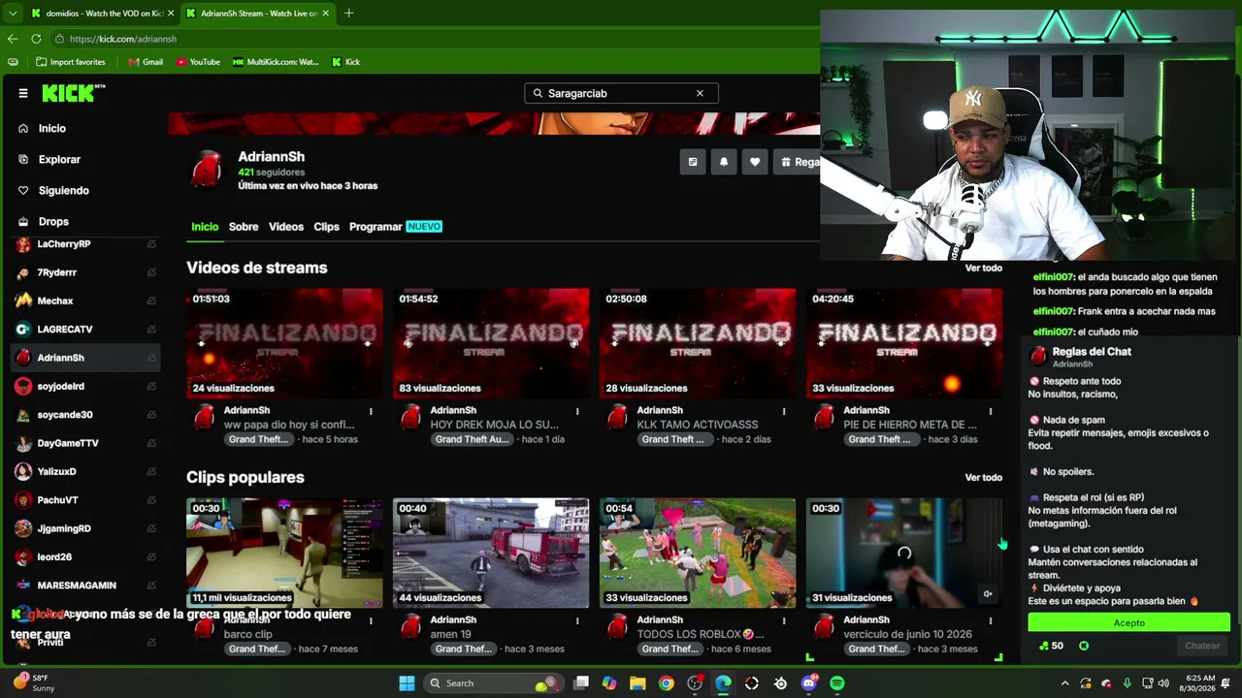Viewport: 1242px width, 698px height.
Task: Open the MultiKick.com bookmark
Action: pyautogui.click(x=276, y=62)
